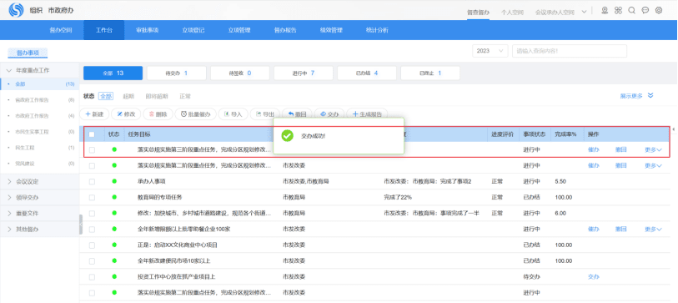
Task: Open the 绩效管理 nav tab
Action: (x=331, y=30)
